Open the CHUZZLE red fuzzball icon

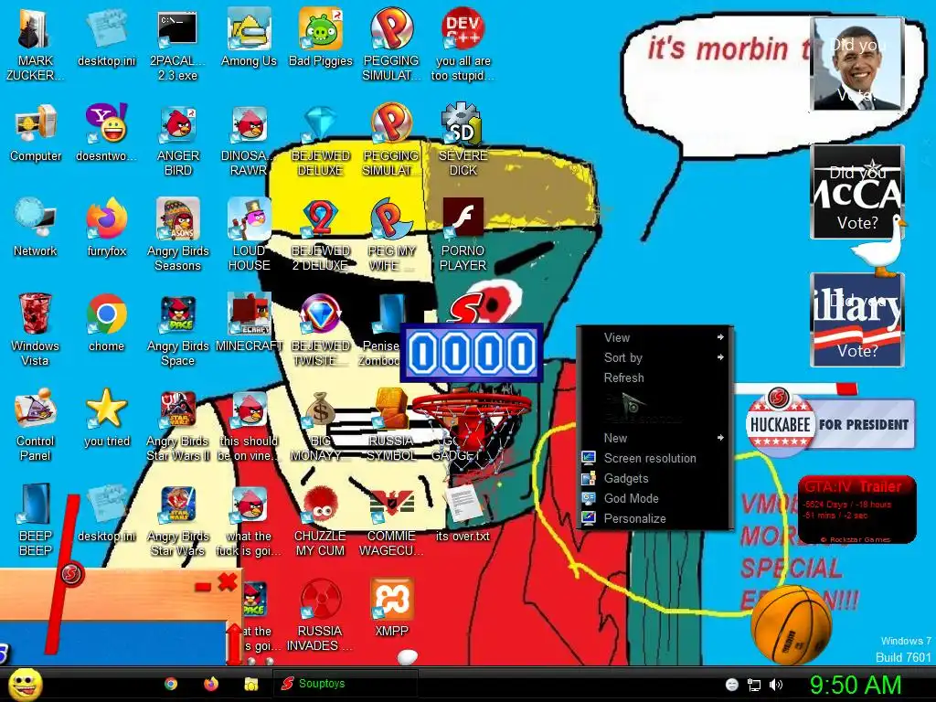click(321, 519)
